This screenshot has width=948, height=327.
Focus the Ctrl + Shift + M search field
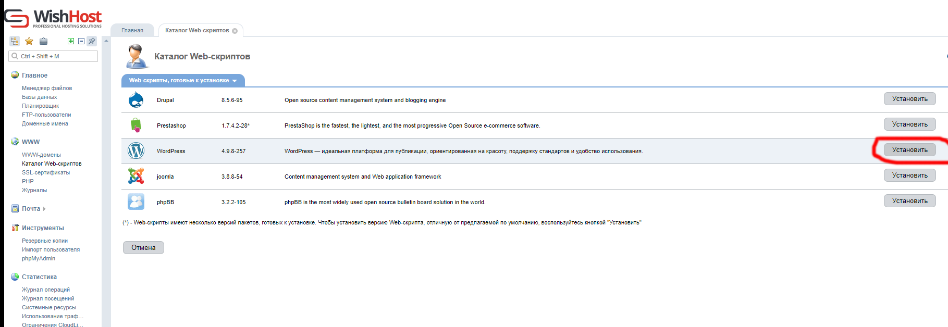click(x=53, y=56)
